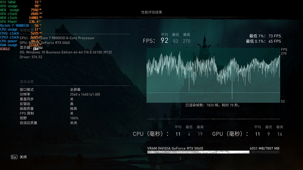Screen dimensions: 303x170
Task: Click the CPU usage overlay row
Action: 20,29
